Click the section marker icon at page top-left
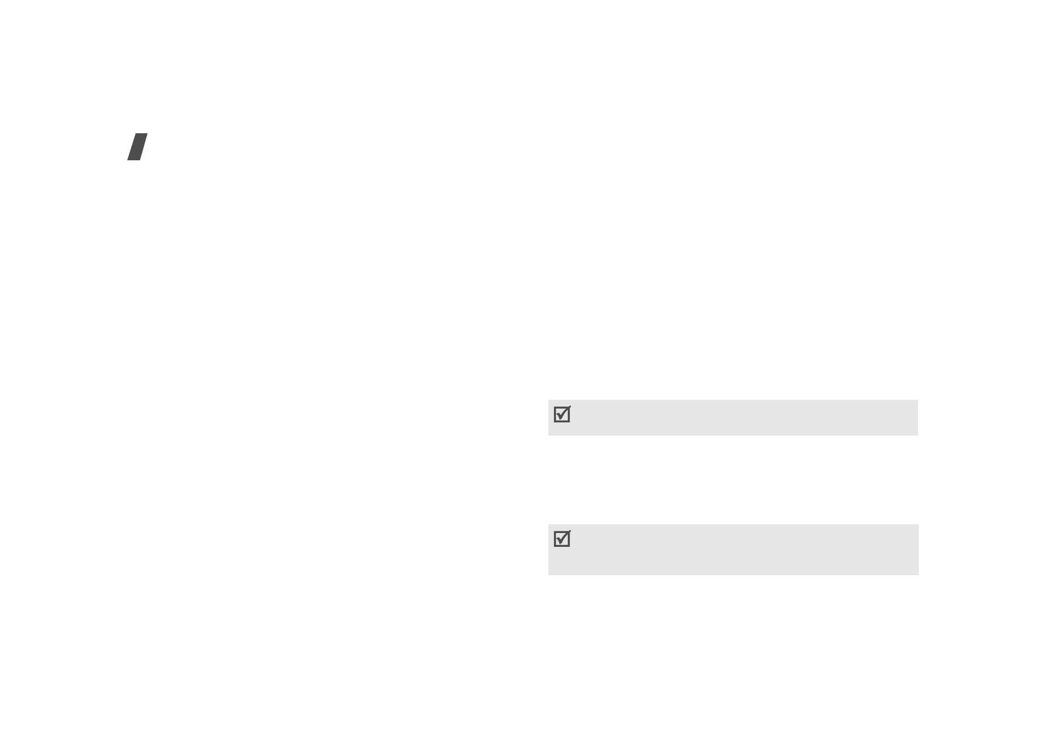This screenshot has width=1059, height=748. coord(137,146)
